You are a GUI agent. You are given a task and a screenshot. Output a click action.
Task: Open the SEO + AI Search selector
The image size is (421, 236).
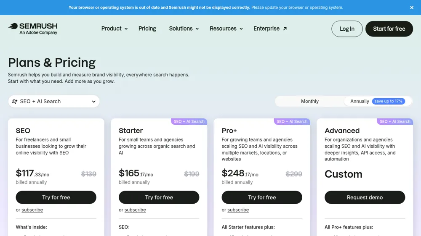(54, 101)
